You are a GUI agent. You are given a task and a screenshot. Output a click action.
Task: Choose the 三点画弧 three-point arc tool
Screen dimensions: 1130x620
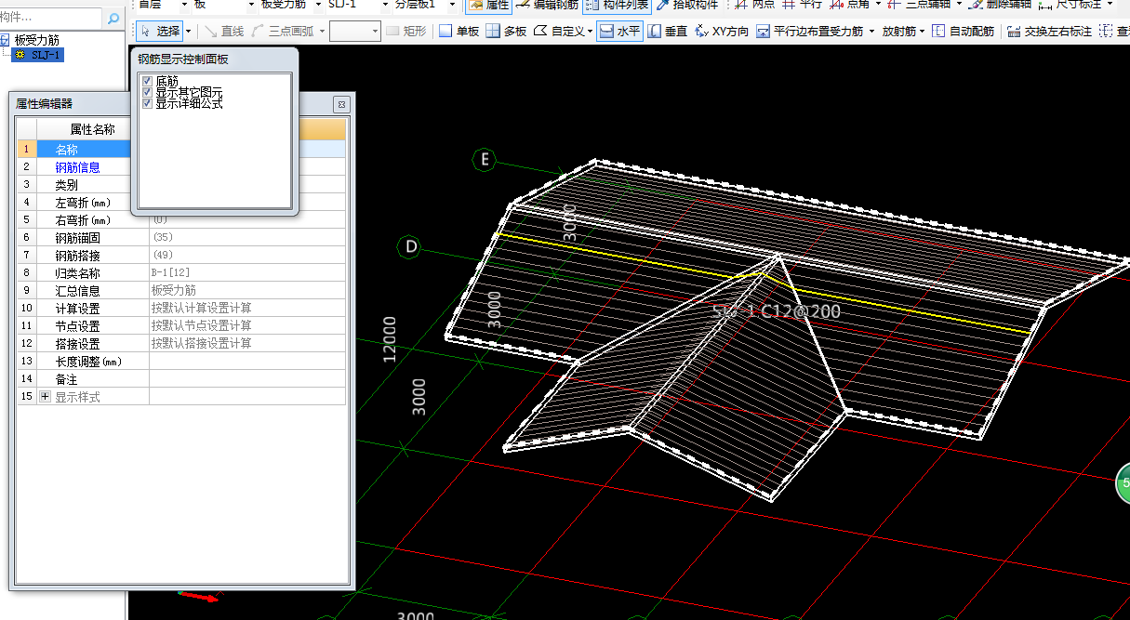tap(284, 32)
